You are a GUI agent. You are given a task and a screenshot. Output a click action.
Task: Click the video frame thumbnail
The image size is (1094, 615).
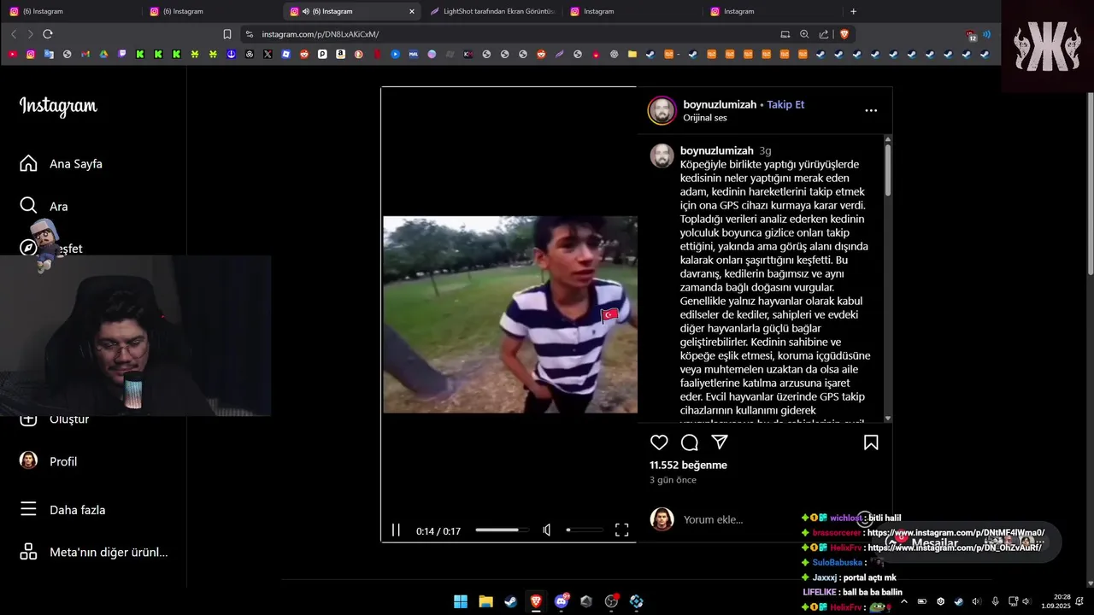coord(510,314)
